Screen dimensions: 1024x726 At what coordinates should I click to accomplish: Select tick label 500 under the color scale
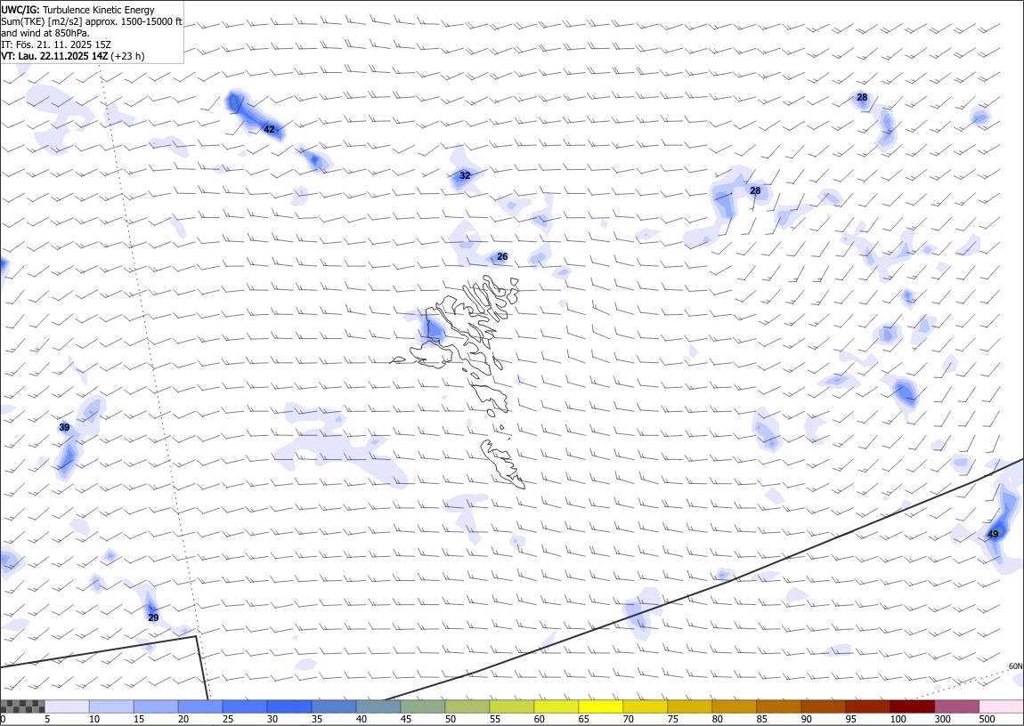(987, 719)
